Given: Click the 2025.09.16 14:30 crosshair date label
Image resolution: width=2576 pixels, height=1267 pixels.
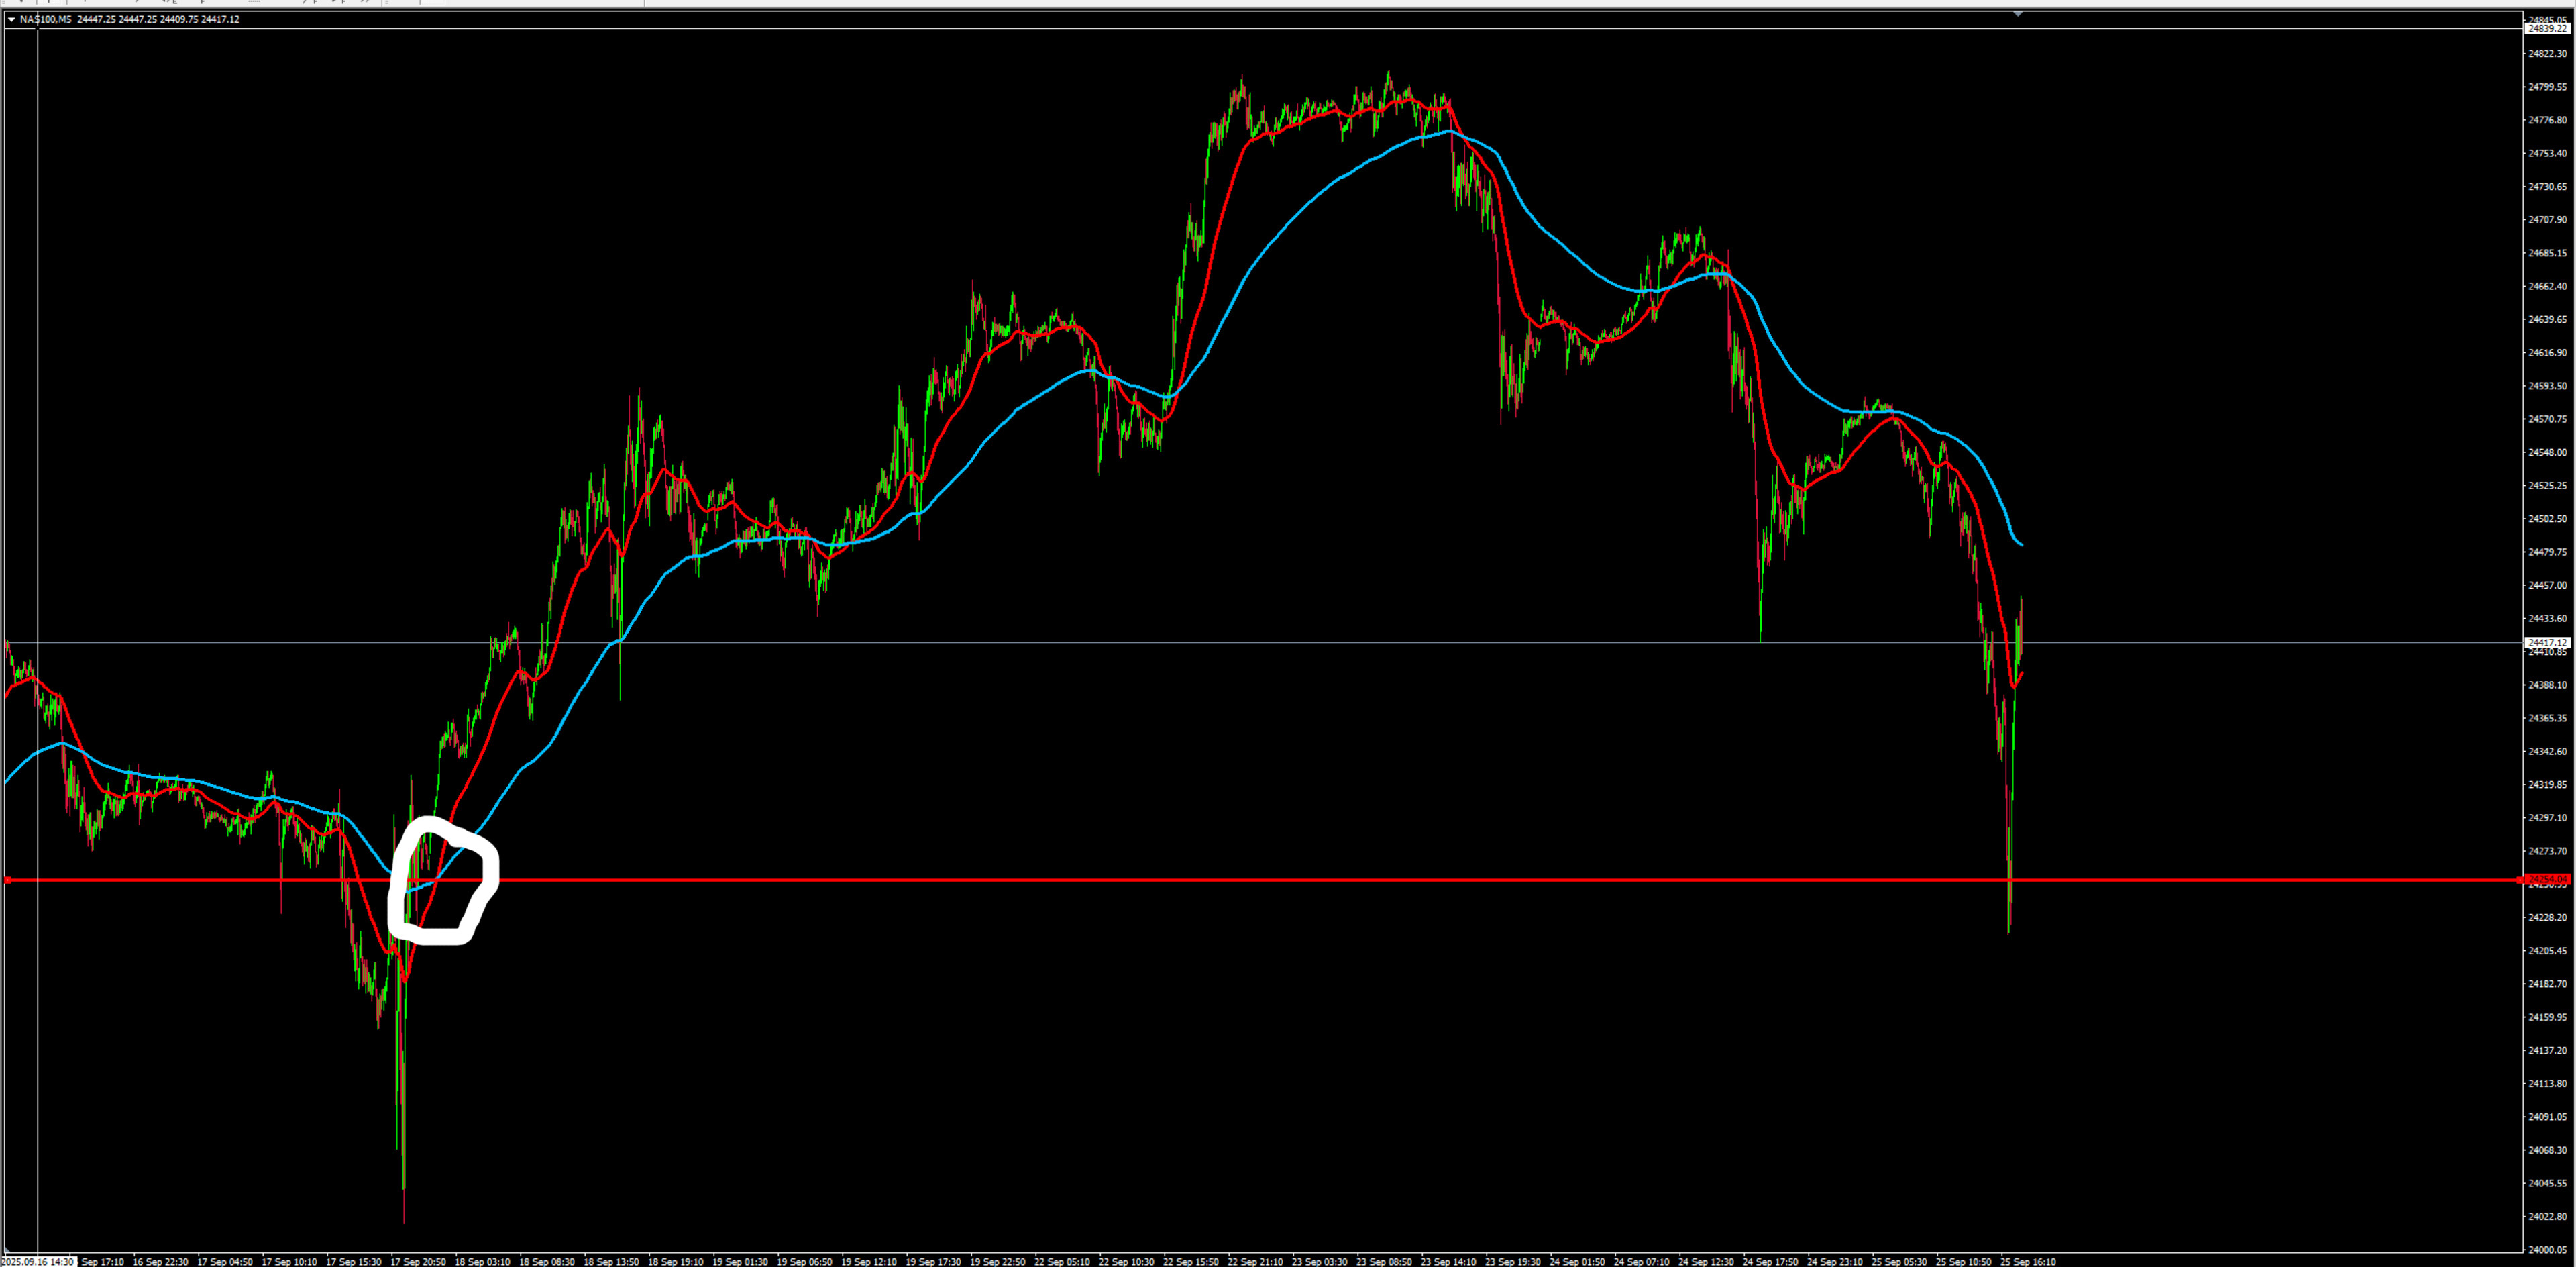Looking at the screenshot, I should pos(38,1261).
